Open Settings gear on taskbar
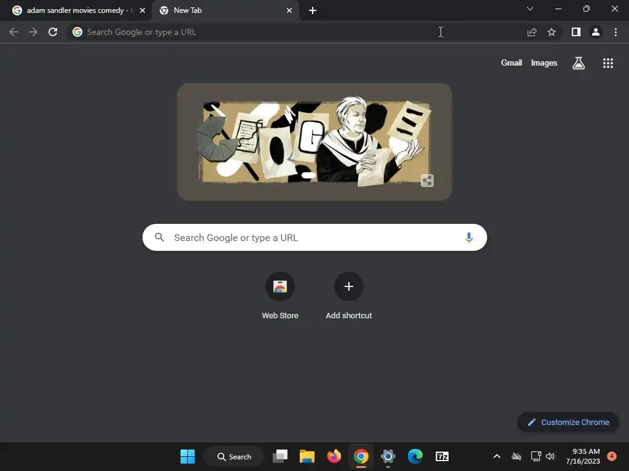The image size is (629, 471). (388, 456)
